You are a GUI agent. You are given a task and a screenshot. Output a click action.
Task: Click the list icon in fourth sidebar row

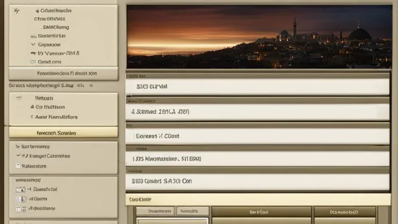34,36
